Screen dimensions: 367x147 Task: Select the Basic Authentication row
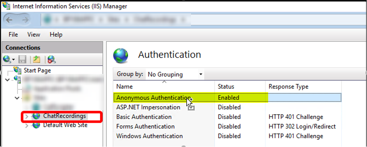click(227, 117)
